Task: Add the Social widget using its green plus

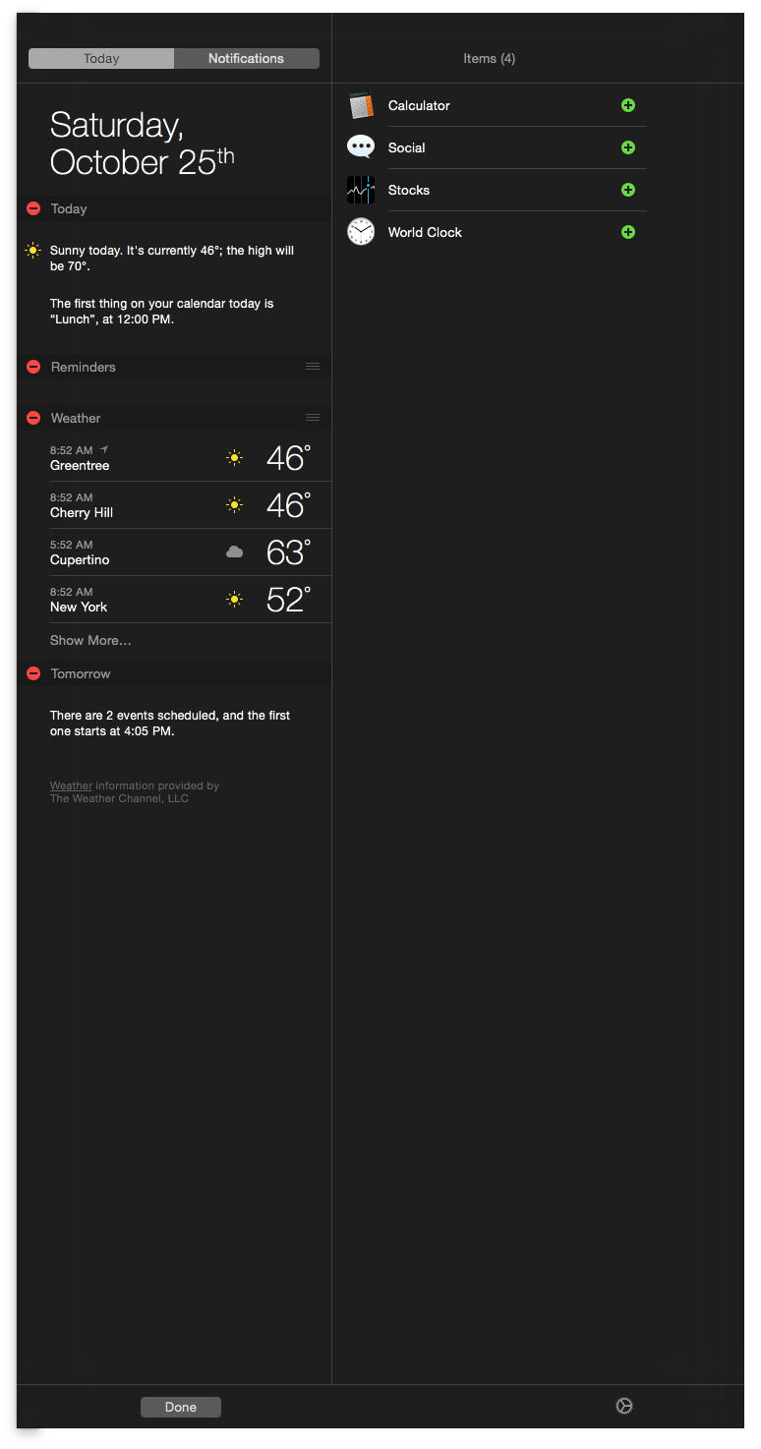Action: (x=628, y=147)
